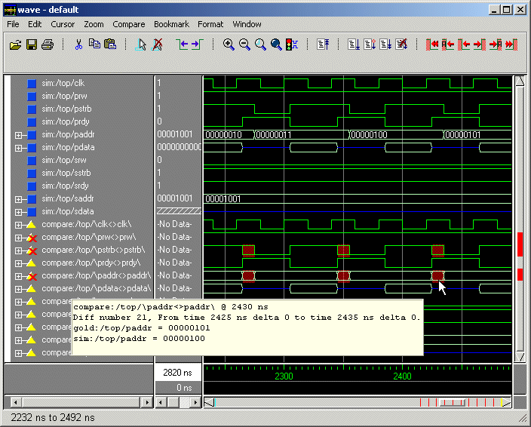The height and width of the screenshot is (427, 531).
Task: Expand the compare:/top/\pstrb<>pstrb\ item
Action: [19, 250]
